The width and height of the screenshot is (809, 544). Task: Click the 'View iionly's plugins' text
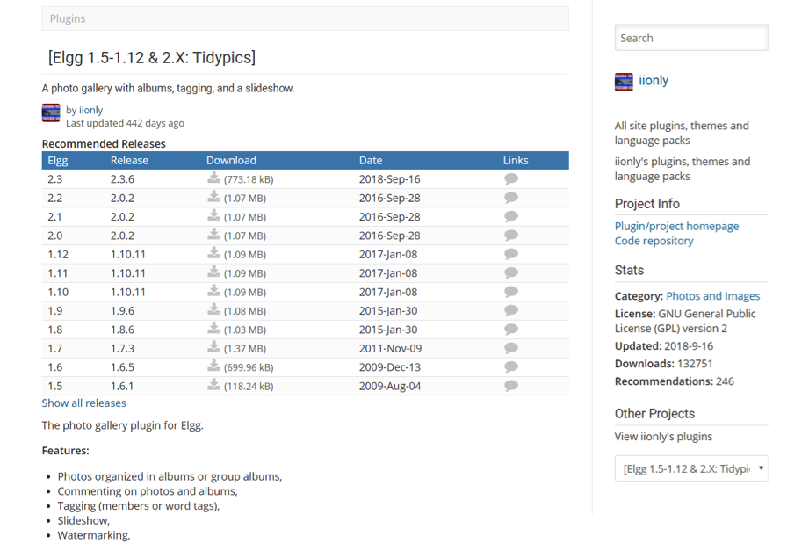pyautogui.click(x=663, y=437)
